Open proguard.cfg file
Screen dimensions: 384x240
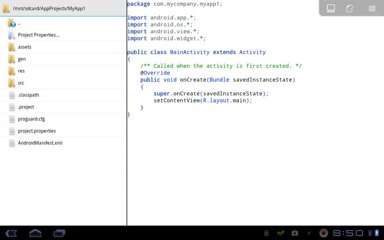(x=31, y=119)
